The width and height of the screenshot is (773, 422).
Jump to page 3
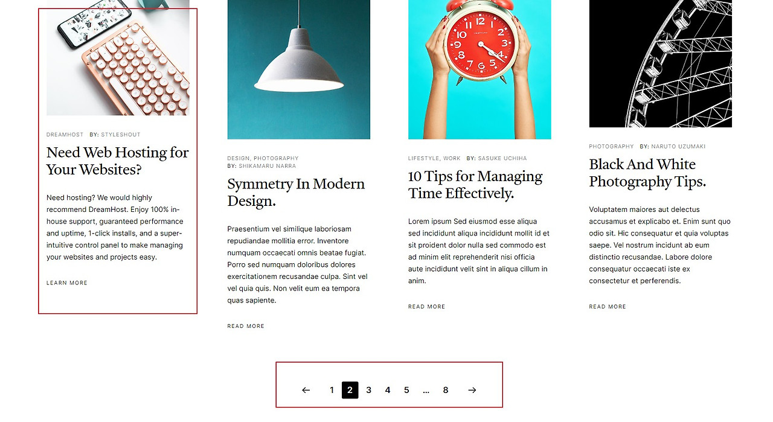[368, 390]
